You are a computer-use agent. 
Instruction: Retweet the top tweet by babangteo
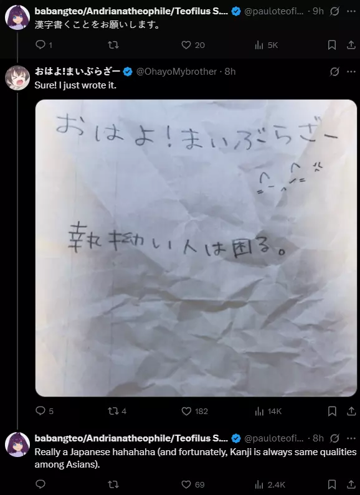click(113, 45)
